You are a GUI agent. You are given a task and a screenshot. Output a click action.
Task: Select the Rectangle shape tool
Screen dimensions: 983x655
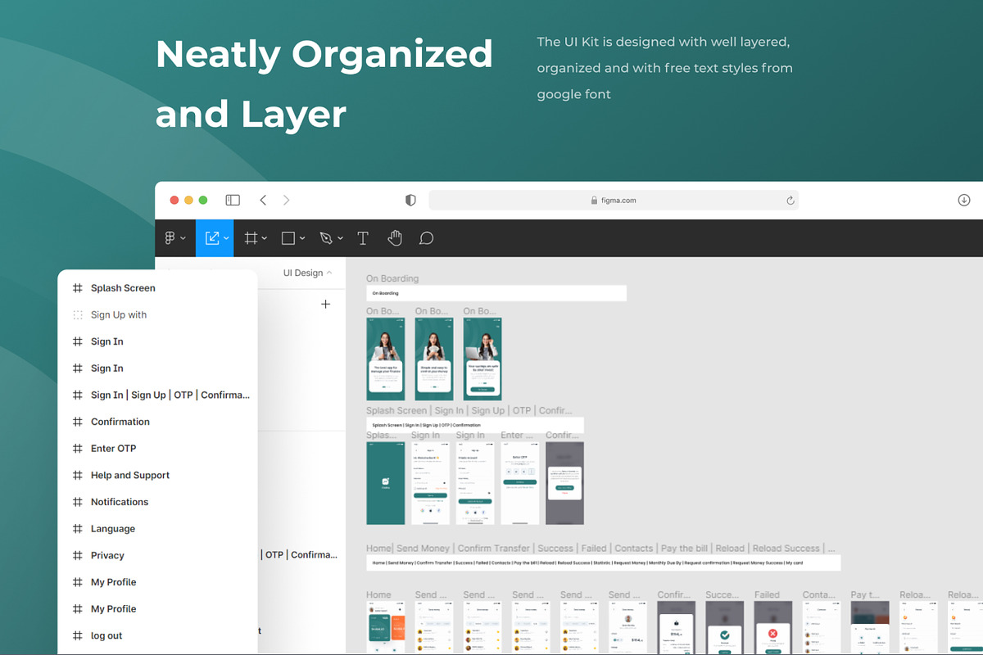click(288, 238)
